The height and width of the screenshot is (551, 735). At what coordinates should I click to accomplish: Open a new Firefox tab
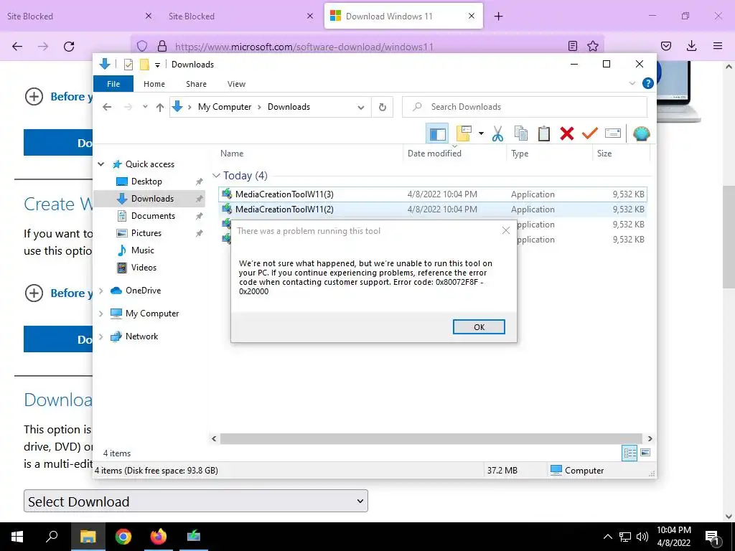coord(499,17)
